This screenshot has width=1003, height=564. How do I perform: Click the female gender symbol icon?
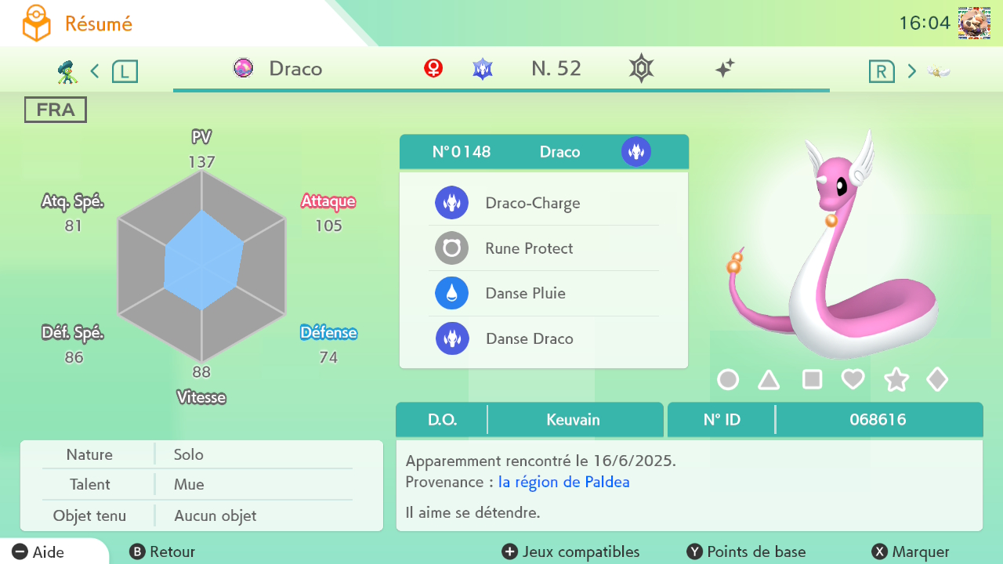pyautogui.click(x=433, y=68)
